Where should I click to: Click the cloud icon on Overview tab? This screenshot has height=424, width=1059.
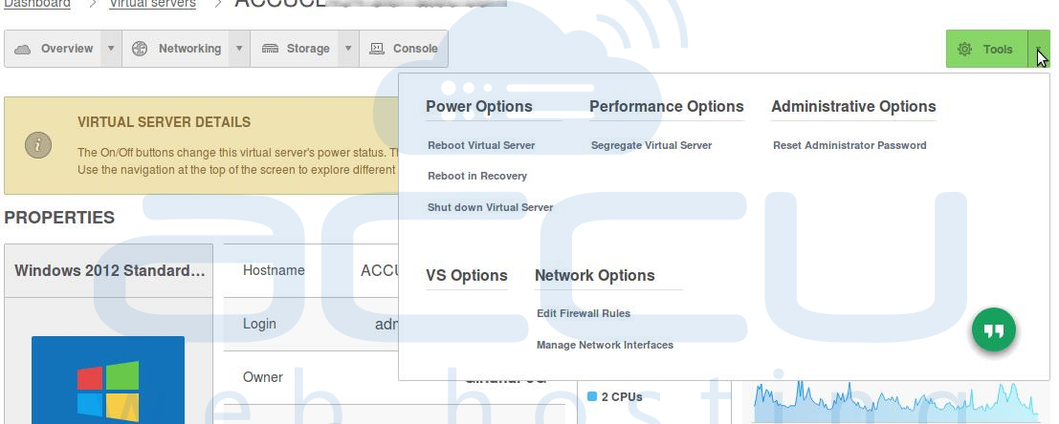(23, 50)
